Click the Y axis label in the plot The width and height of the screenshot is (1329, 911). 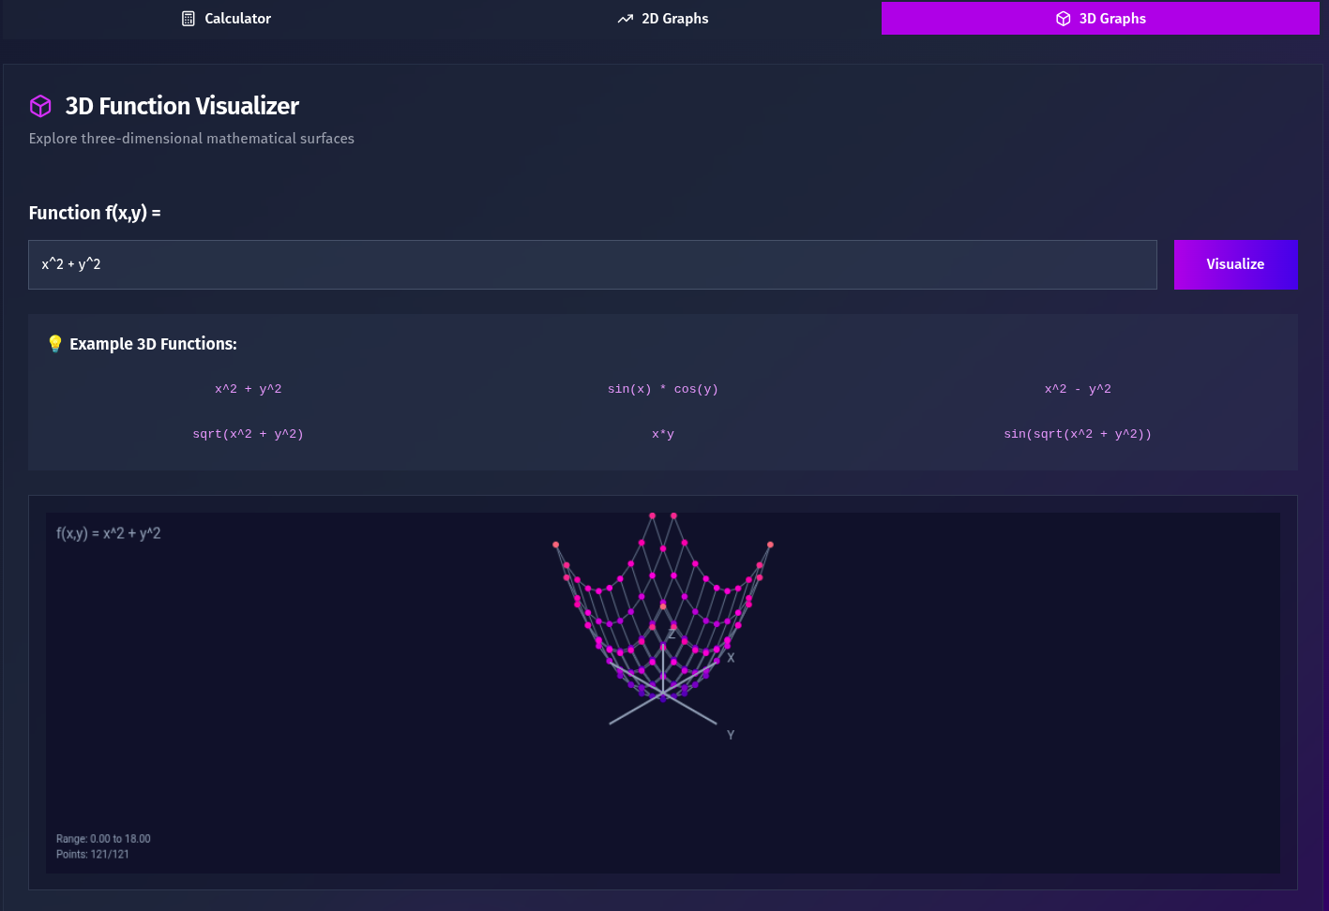pos(731,735)
